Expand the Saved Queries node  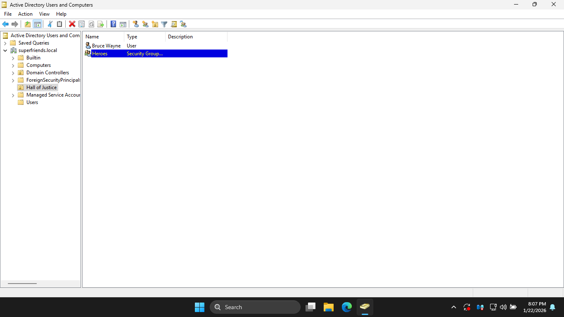[5, 43]
